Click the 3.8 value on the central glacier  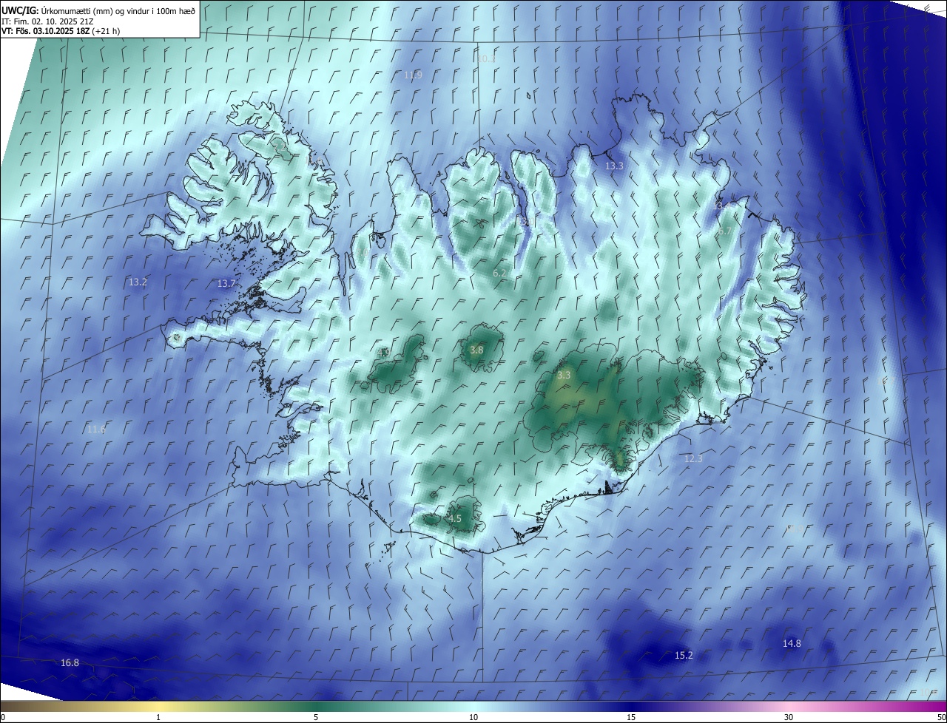pos(476,350)
